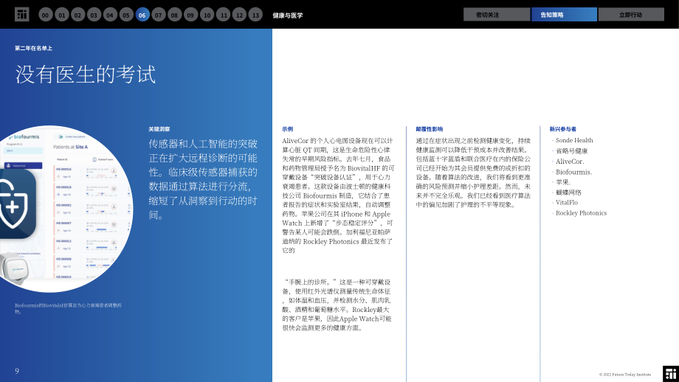Viewport: 679px width, 382px height.
Task: Click the Biofourmis. list entry
Action: [x=573, y=172]
